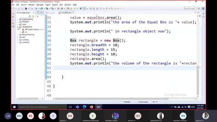This screenshot has height=122, width=217.
Task: Open Microsoft Edge from the taskbar
Action: [84, 107]
